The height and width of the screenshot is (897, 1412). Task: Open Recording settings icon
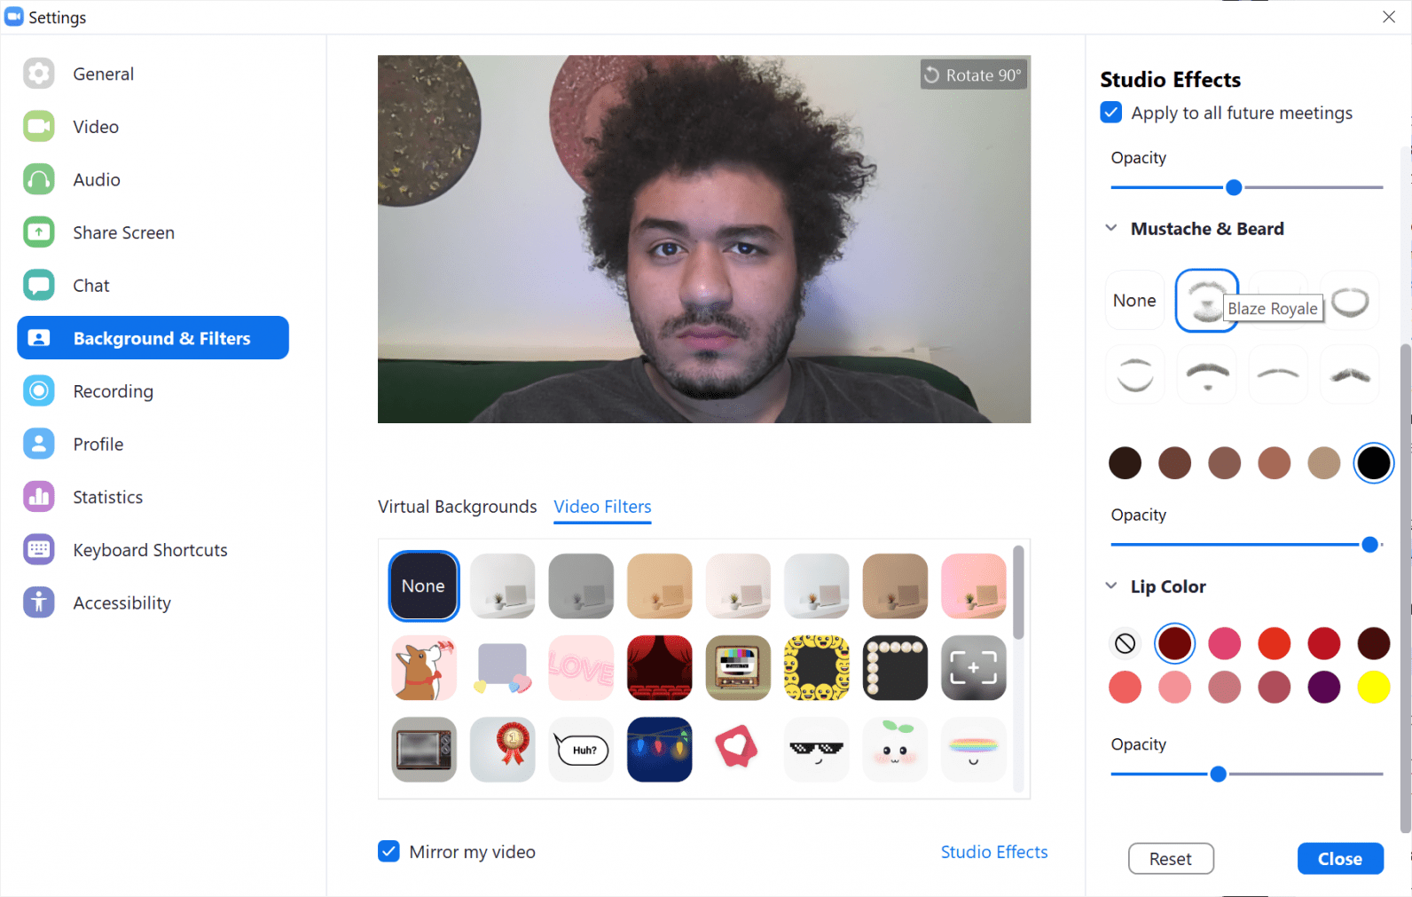point(39,391)
